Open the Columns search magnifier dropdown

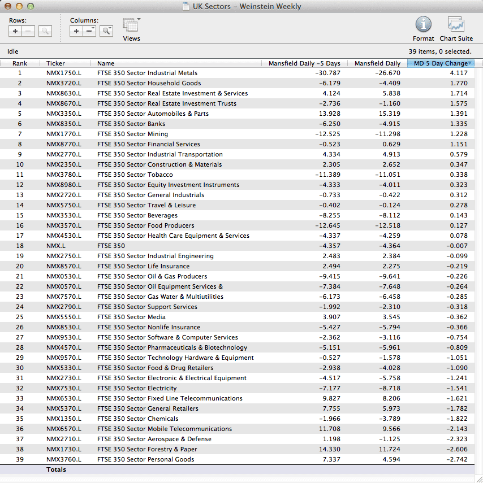tap(106, 32)
